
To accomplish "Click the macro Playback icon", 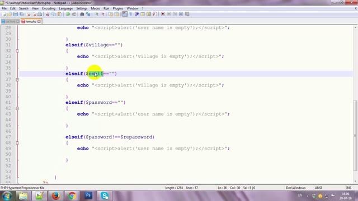I will click(175, 14).
